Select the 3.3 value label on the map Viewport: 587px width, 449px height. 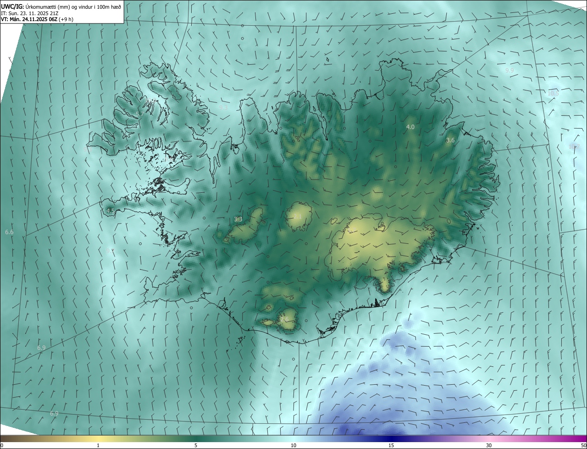(x=238, y=219)
